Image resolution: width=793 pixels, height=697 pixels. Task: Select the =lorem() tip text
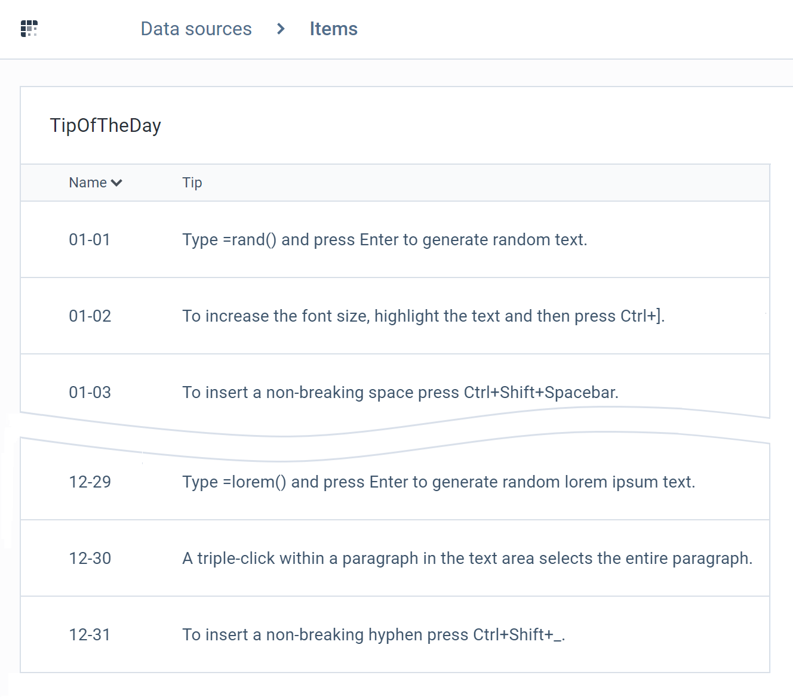(x=439, y=482)
